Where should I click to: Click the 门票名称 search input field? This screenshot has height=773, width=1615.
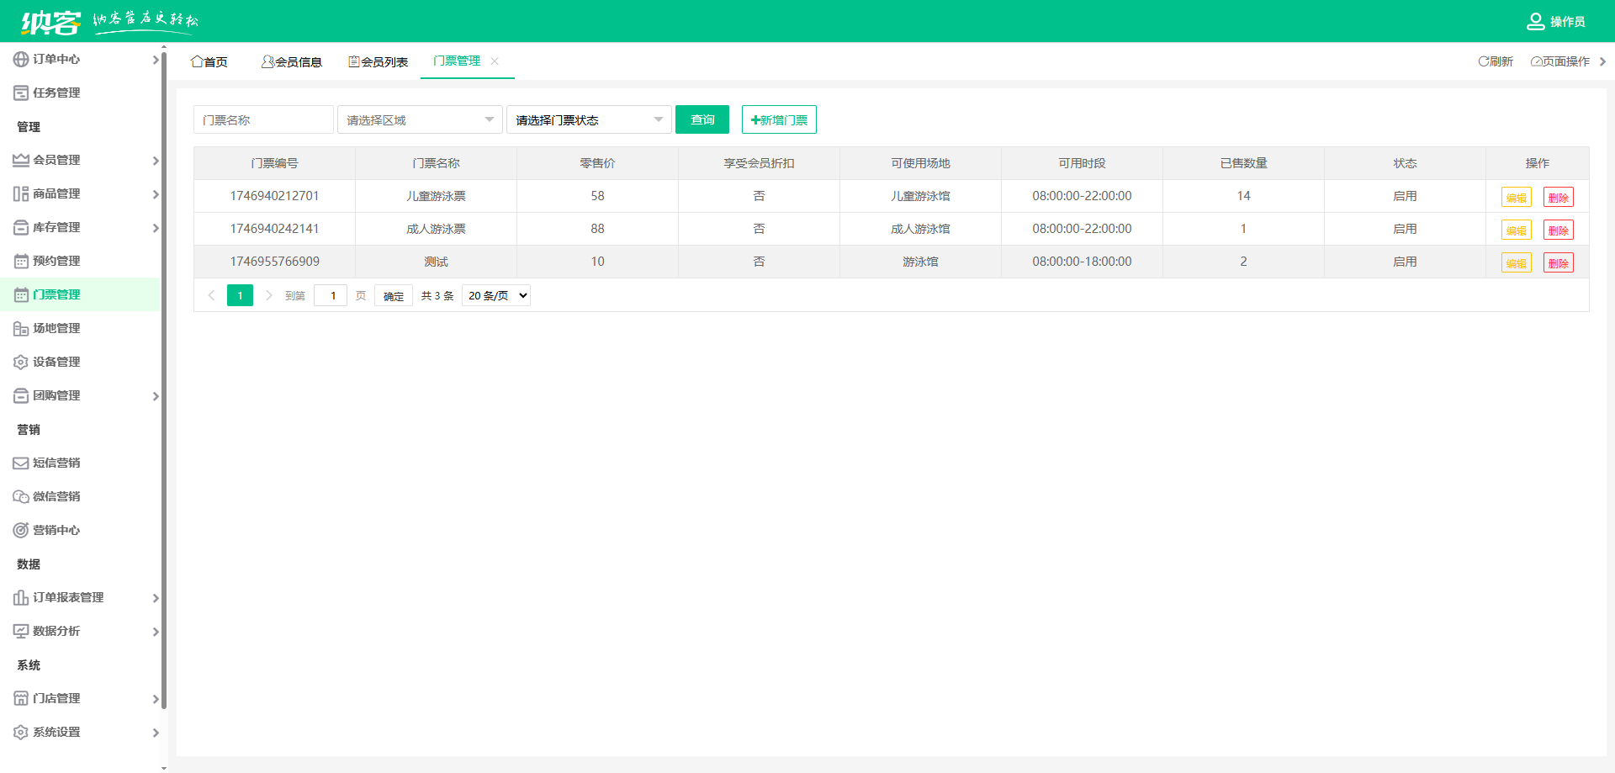[x=263, y=119]
